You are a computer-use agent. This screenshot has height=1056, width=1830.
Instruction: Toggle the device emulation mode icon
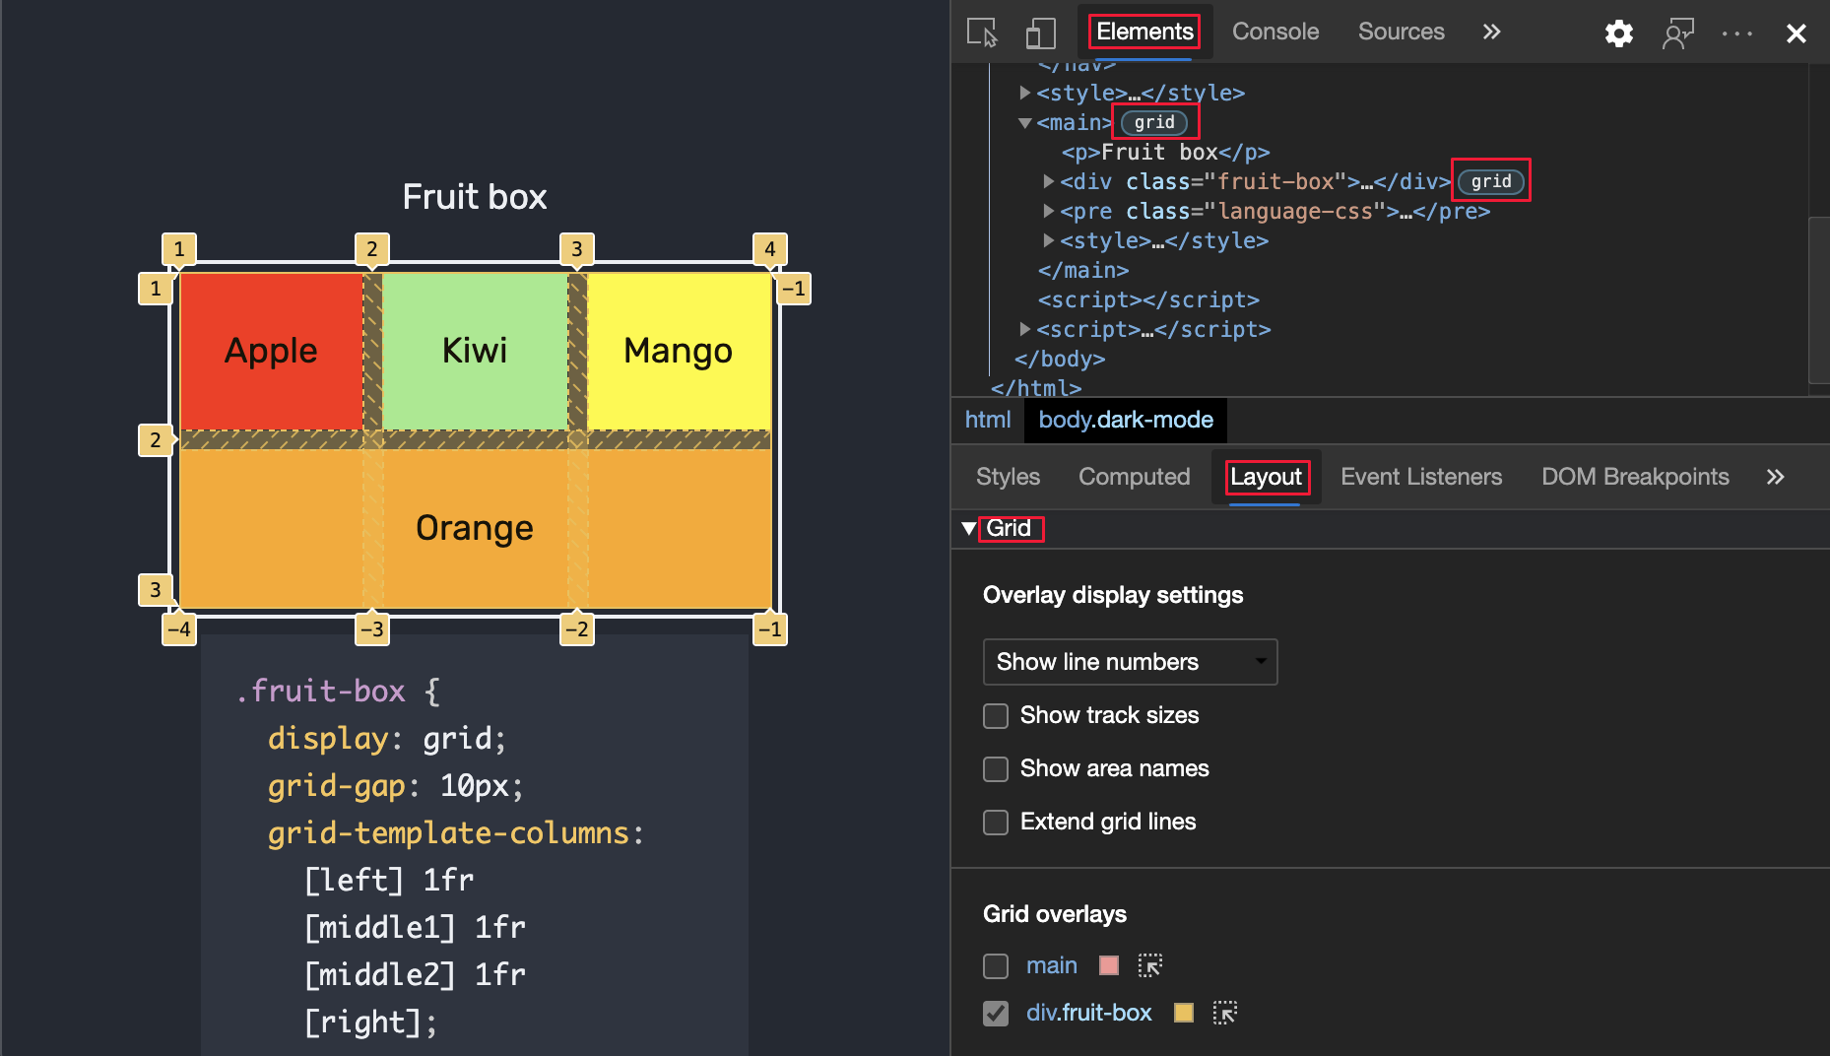[1040, 33]
